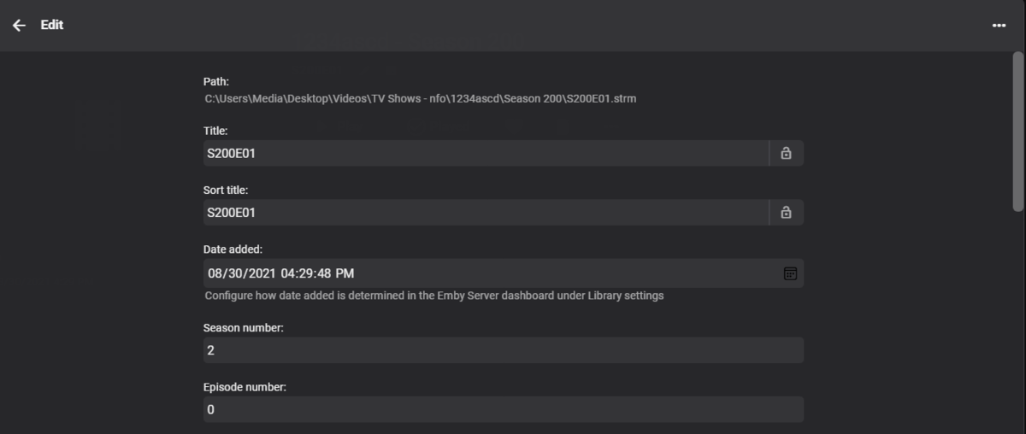Click the Emby Server dashboard help text

pyautogui.click(x=434, y=296)
